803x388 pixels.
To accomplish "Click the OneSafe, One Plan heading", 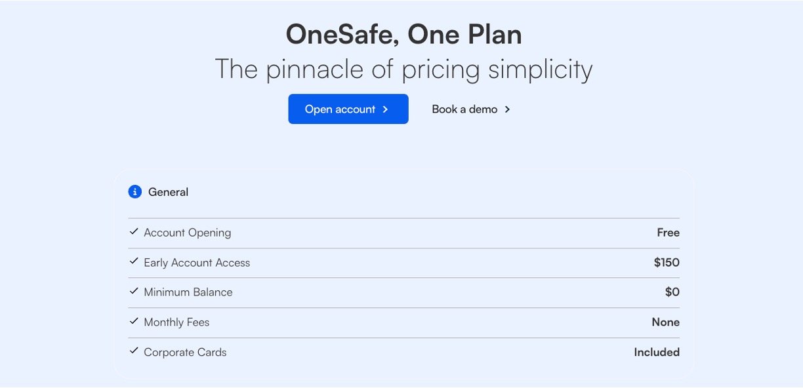I will 403,35.
